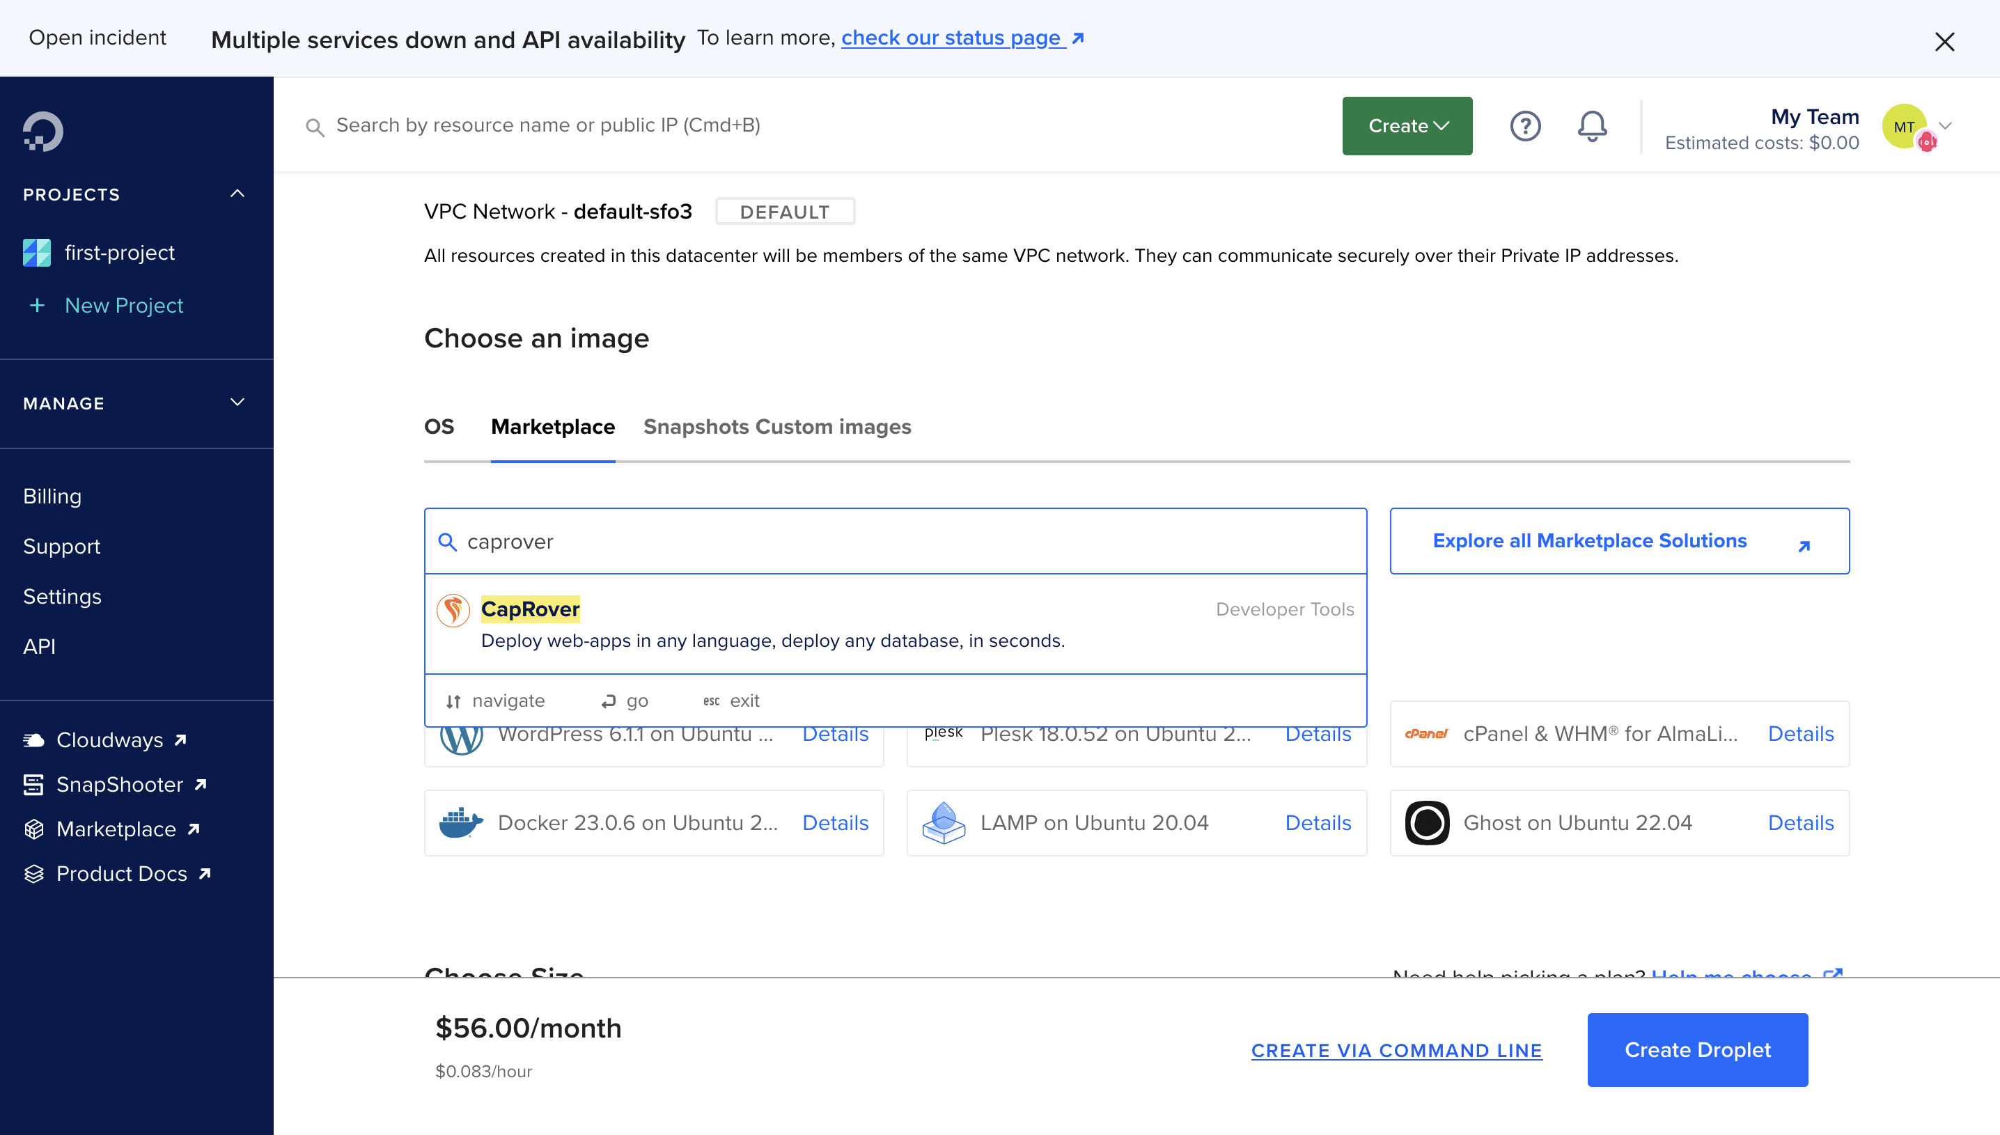Click the LAMP on Ubuntu 20.04 icon

943,822
